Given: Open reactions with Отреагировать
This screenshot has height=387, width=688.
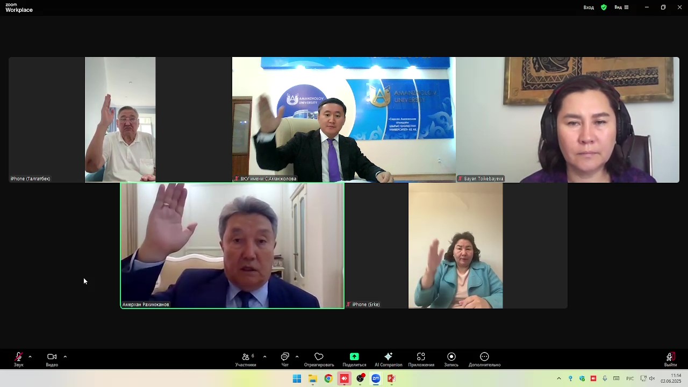Looking at the screenshot, I should 319,359.
